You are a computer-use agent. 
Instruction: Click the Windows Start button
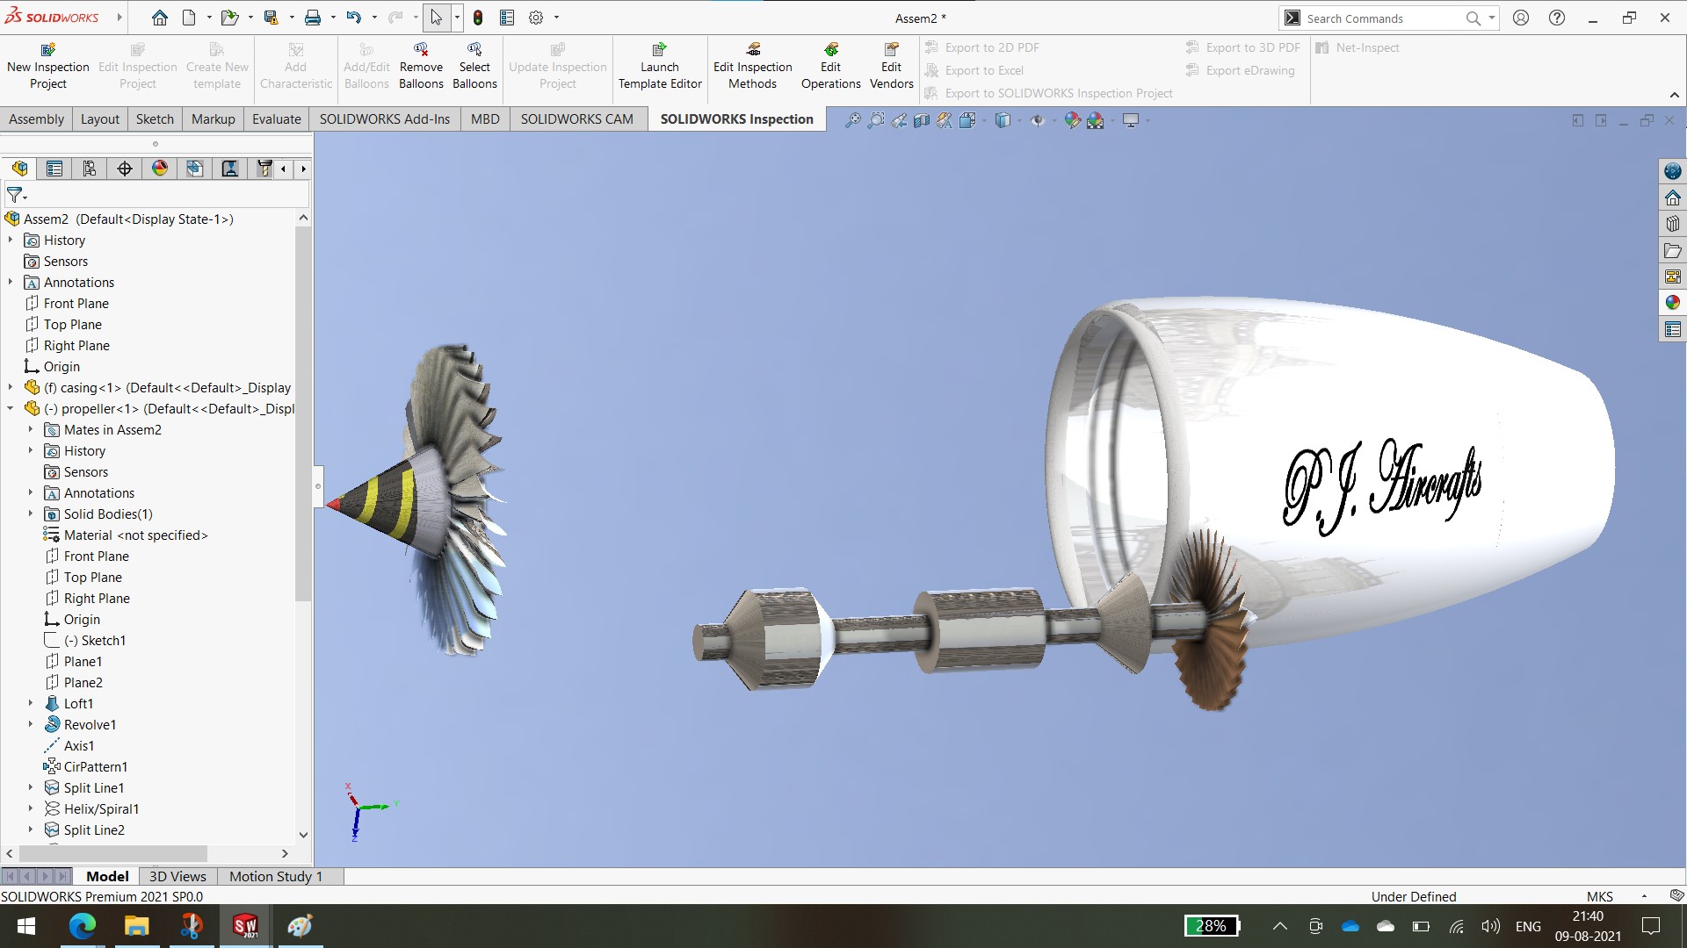26,926
